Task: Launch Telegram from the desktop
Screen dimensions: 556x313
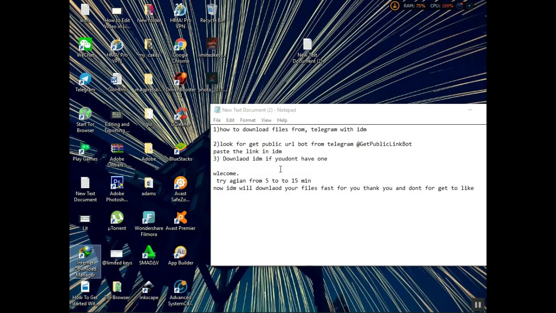Action: 85,83
